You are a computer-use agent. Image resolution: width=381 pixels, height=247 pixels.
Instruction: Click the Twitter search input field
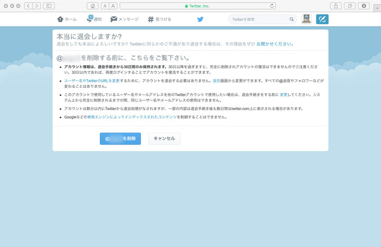pyautogui.click(x=258, y=19)
